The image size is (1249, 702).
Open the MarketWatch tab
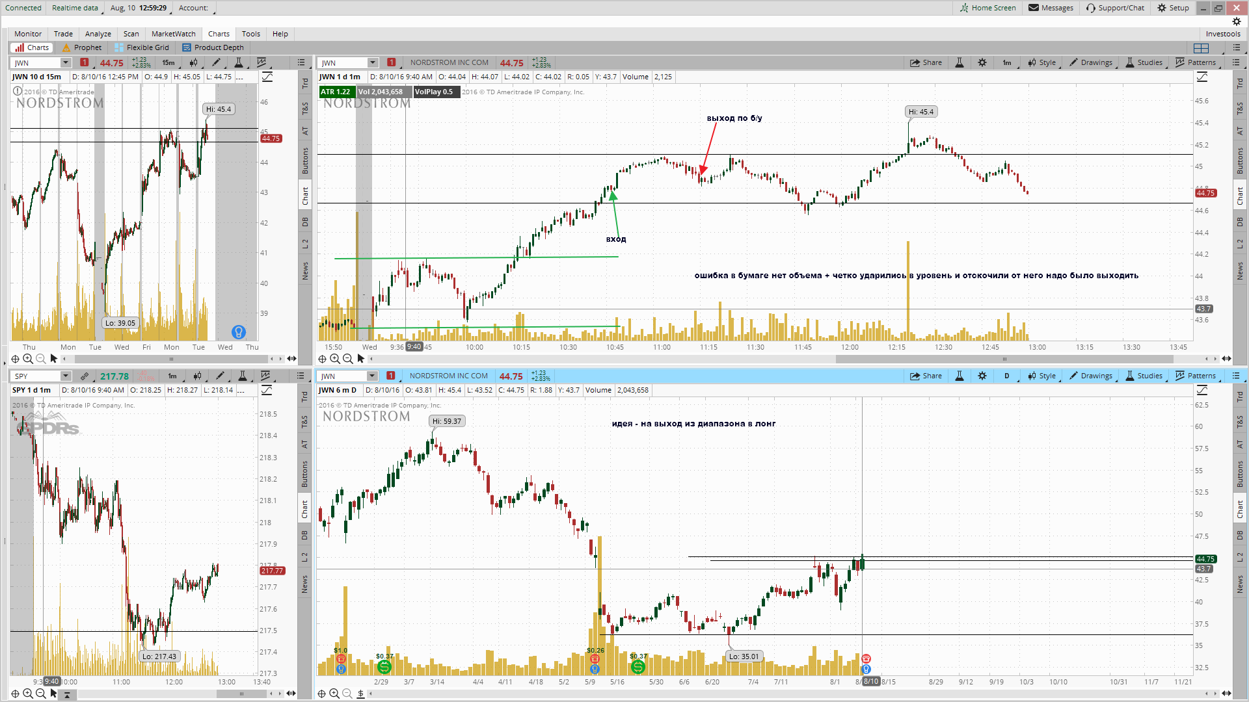coord(174,34)
